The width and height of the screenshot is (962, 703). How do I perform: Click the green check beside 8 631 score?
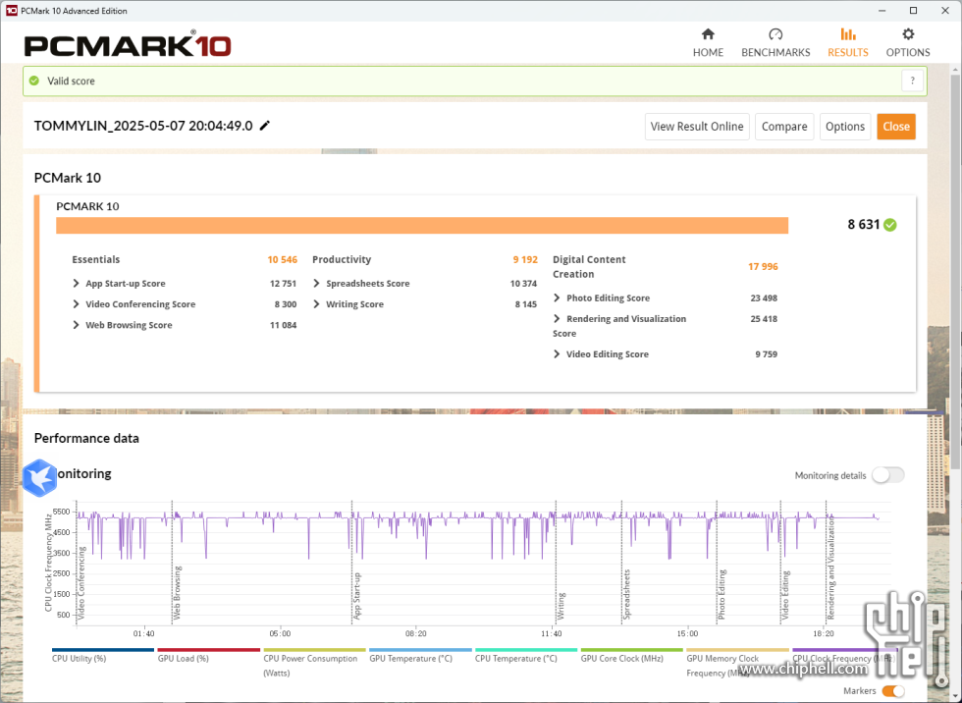click(x=889, y=225)
